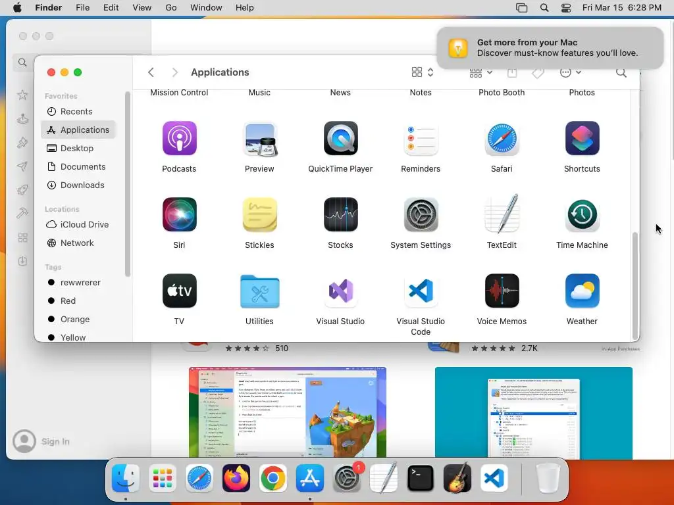The image size is (674, 505).
Task: Open Launchpad from the Dock
Action: coord(163,478)
